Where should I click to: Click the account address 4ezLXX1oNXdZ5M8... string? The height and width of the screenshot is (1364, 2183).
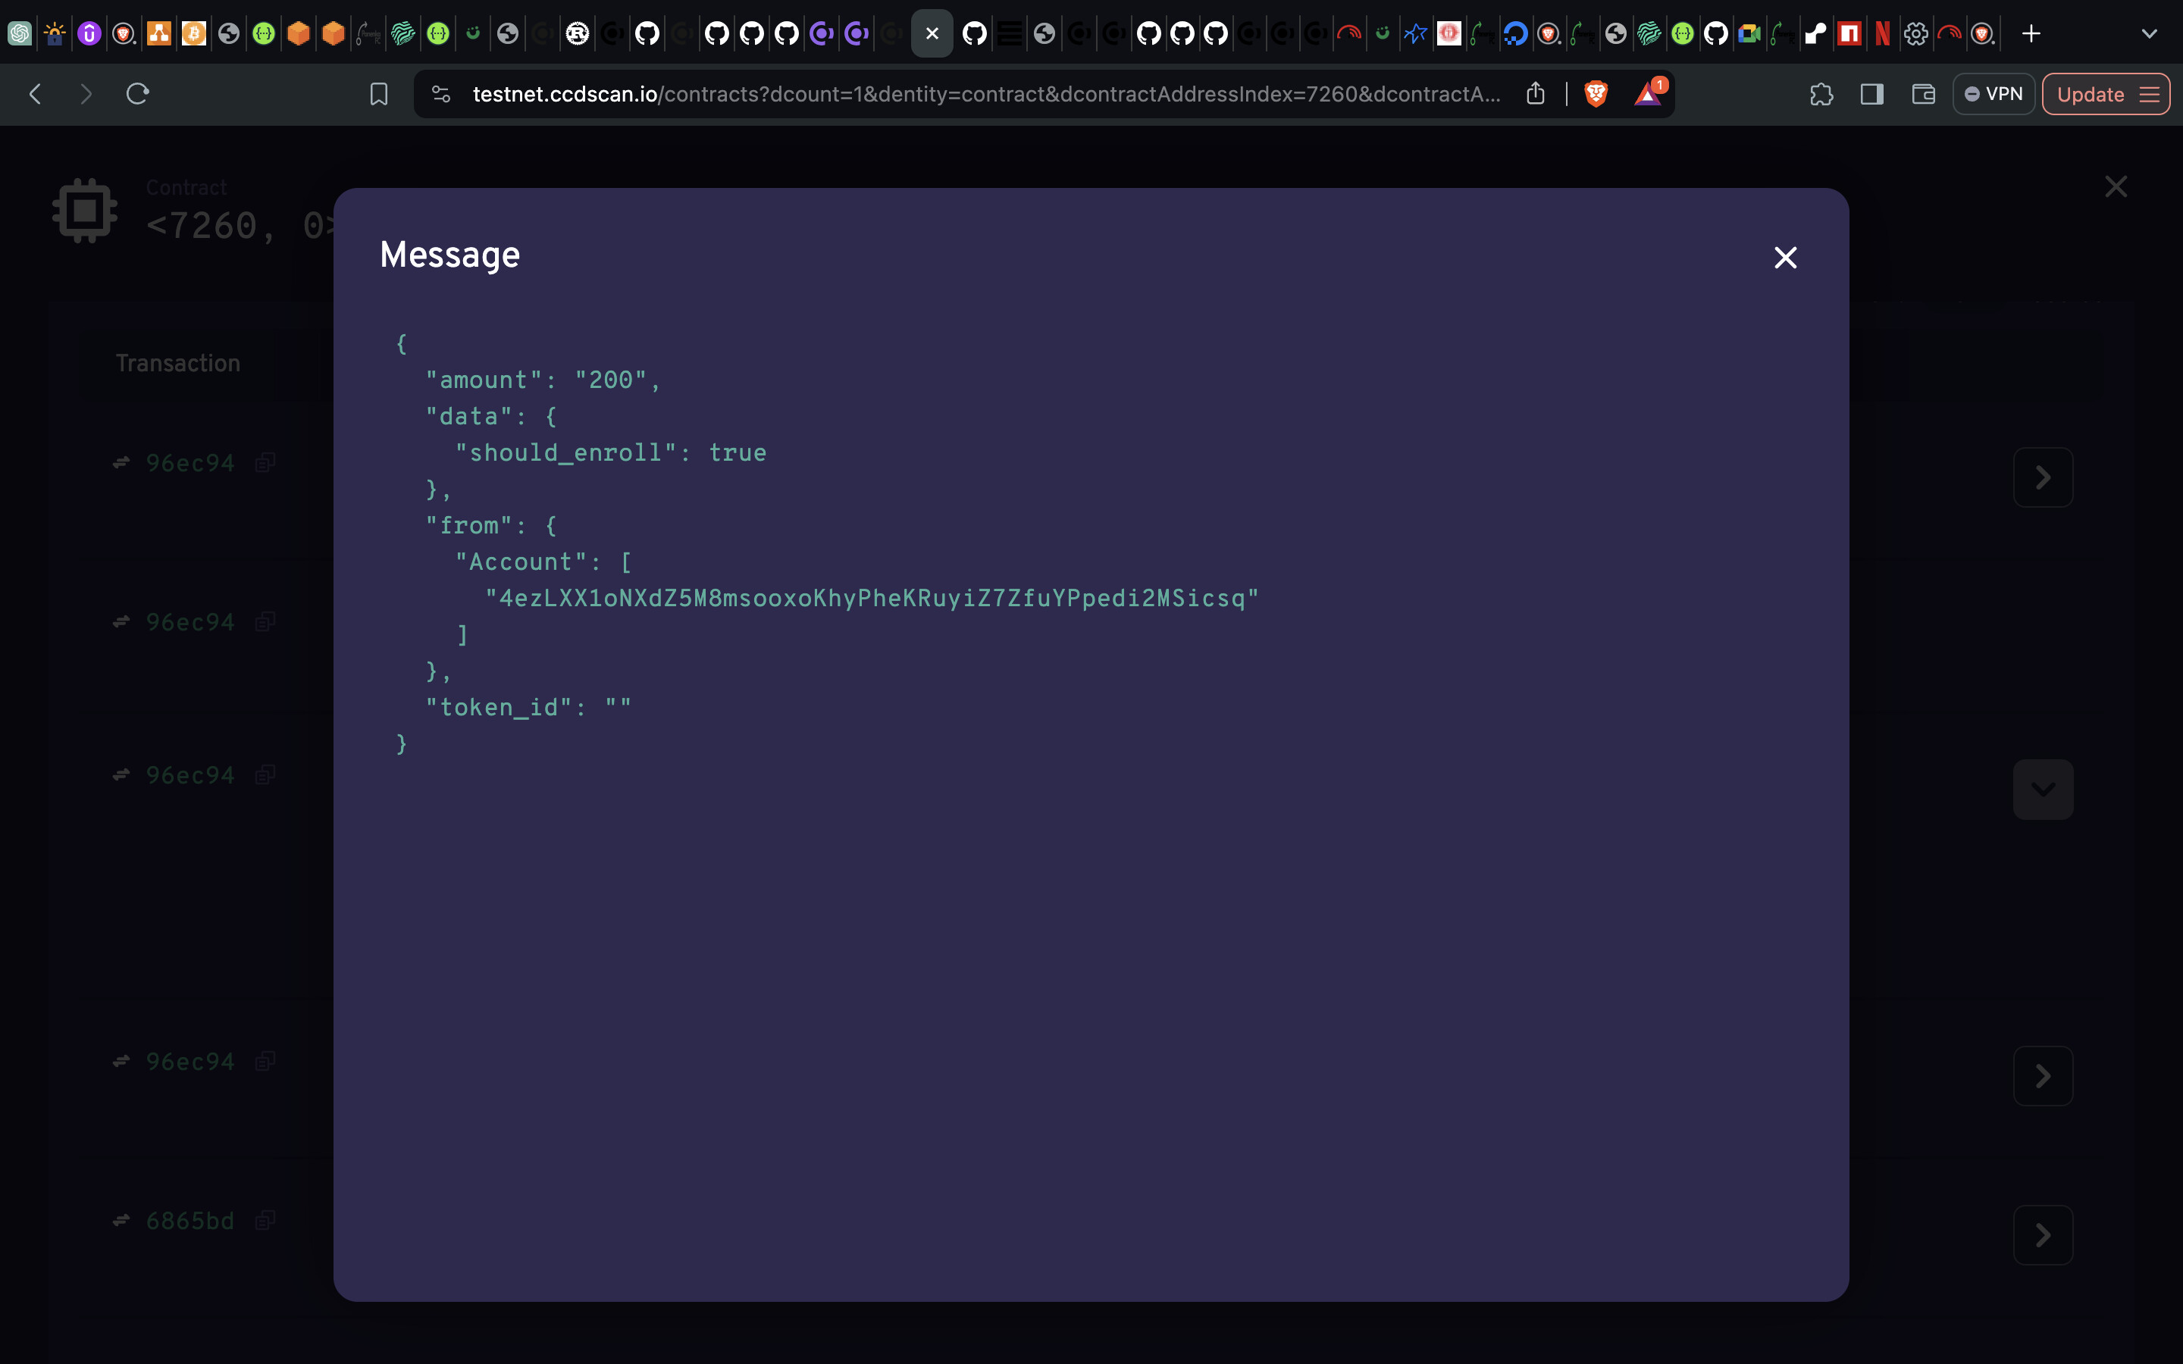click(872, 598)
